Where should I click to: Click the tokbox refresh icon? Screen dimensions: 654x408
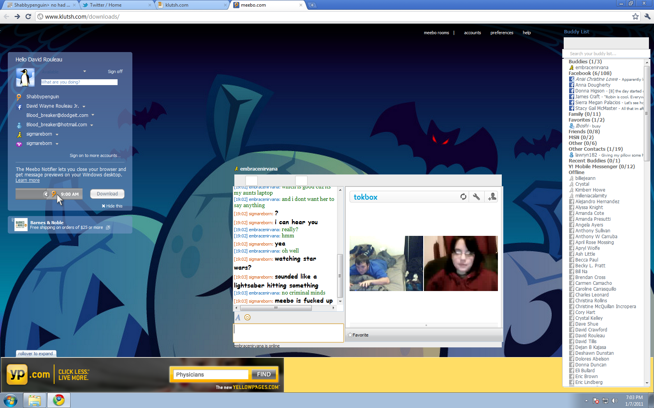coord(463,197)
